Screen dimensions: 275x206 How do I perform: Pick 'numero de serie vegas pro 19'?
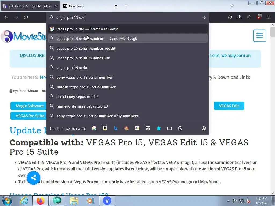[x=128, y=106]
